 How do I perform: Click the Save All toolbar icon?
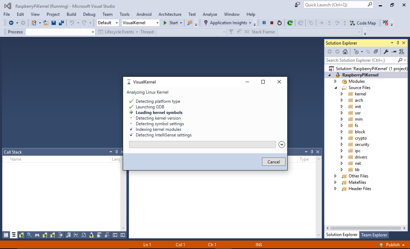61,23
